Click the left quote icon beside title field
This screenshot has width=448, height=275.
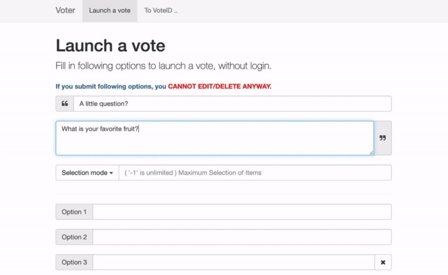65,103
